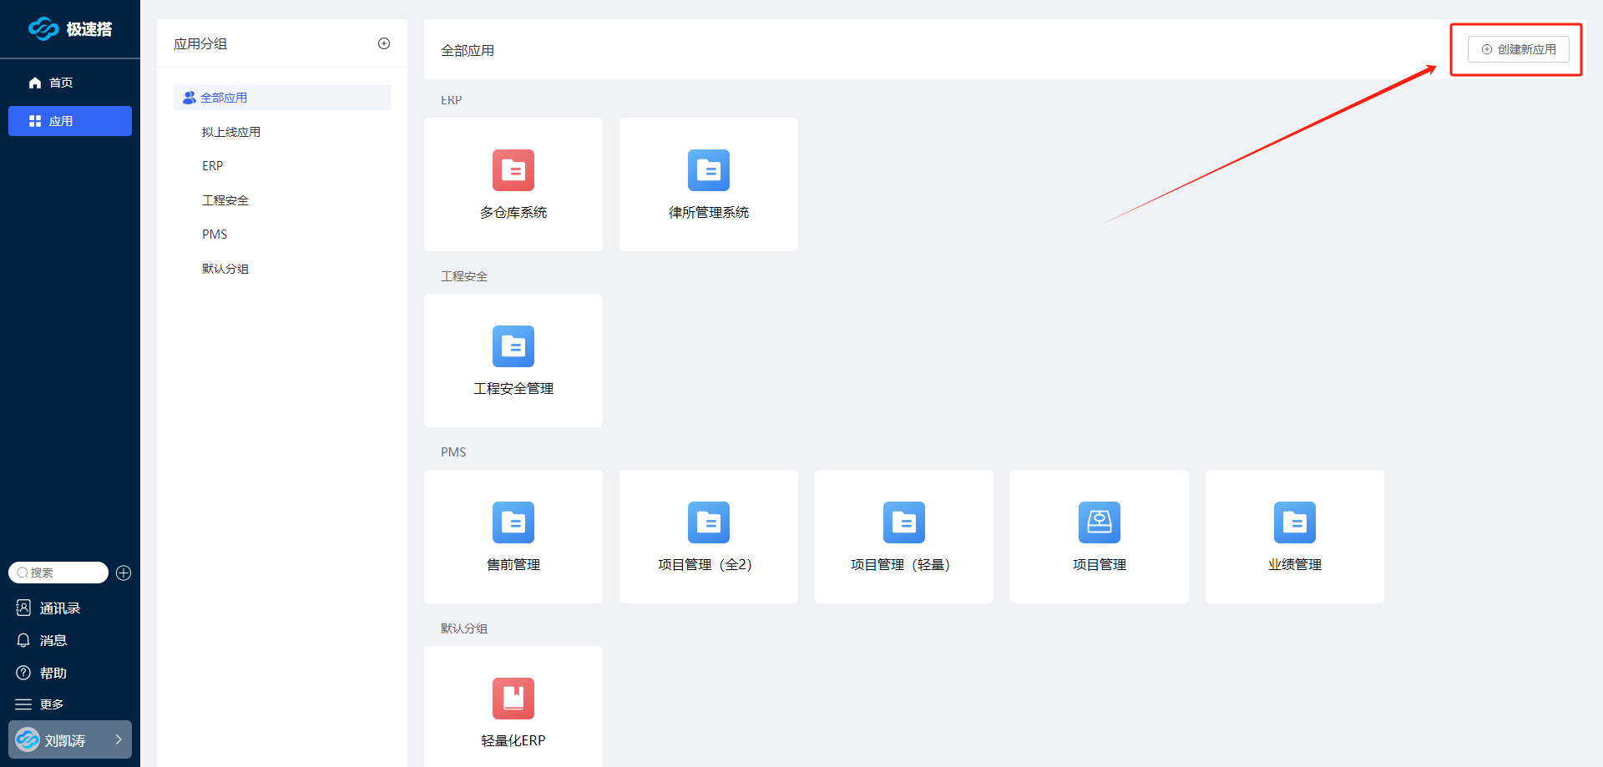1603x767 pixels.
Task: Click the 创建新应用 button
Action: click(1518, 49)
